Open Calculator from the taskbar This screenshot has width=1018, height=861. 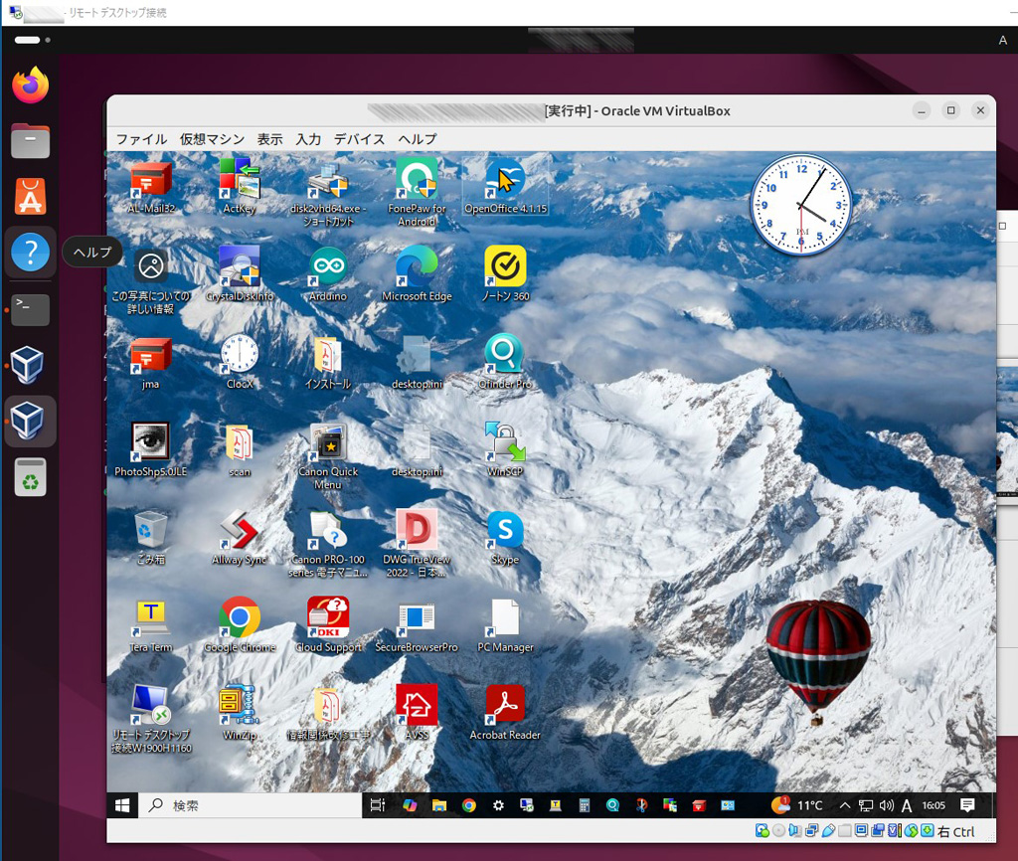pyautogui.click(x=585, y=805)
